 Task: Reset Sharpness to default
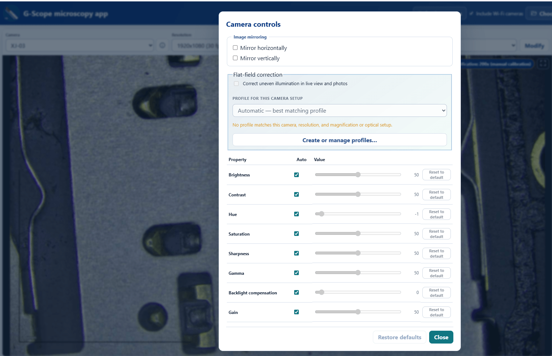[x=437, y=253]
